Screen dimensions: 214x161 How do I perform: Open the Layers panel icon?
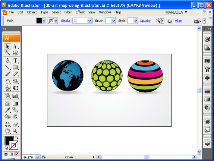(207, 143)
